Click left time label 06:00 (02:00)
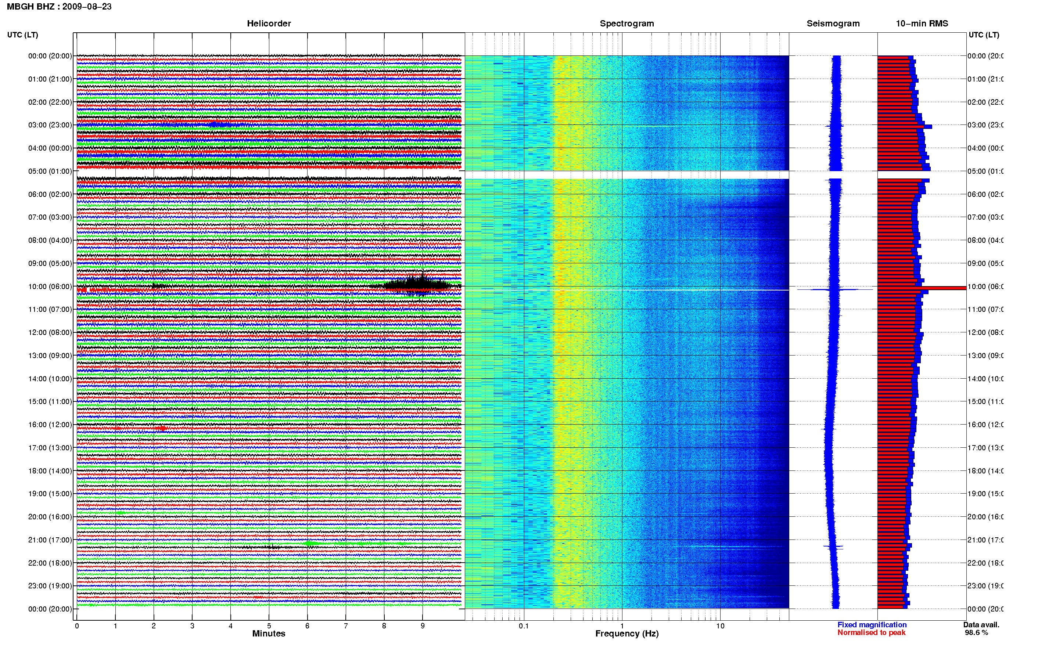 click(50, 194)
